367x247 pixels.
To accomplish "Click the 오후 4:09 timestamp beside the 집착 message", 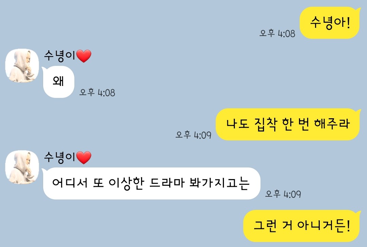I will click(x=193, y=135).
